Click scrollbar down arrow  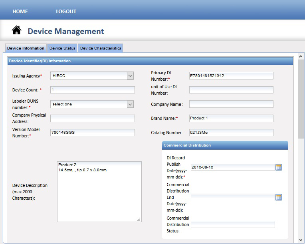coord(301,240)
